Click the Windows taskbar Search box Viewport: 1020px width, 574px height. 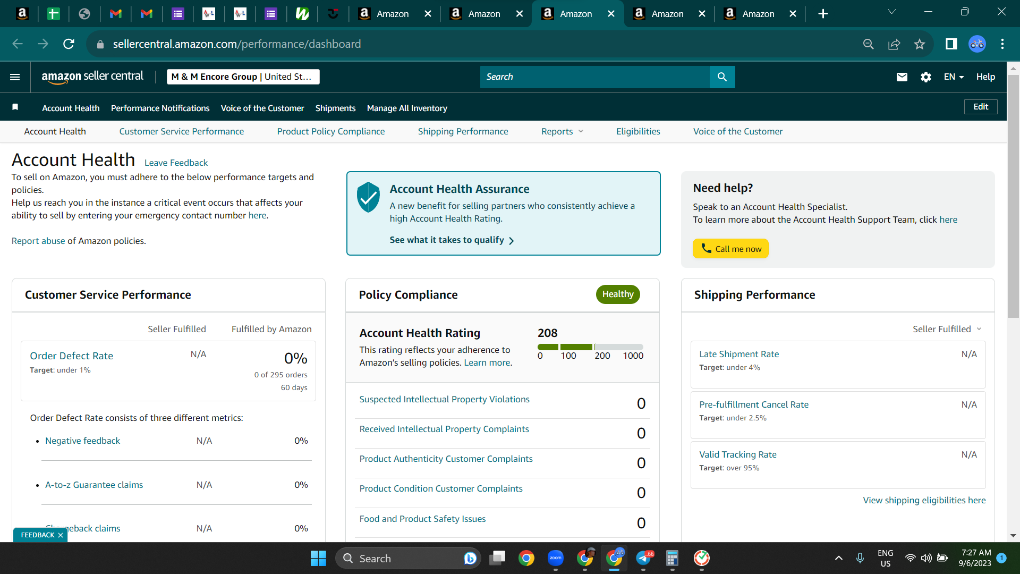tap(408, 558)
